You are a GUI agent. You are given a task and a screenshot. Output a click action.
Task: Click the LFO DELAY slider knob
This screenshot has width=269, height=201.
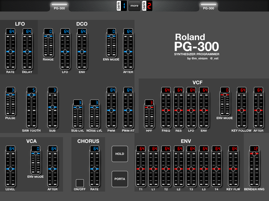tap(27, 52)
